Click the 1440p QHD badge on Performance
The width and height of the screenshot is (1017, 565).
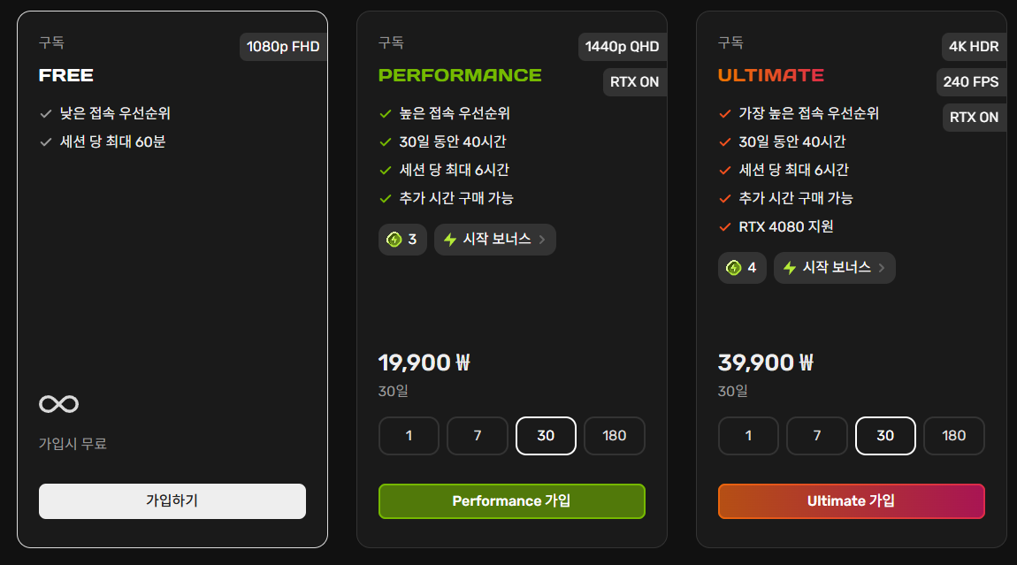pos(622,47)
